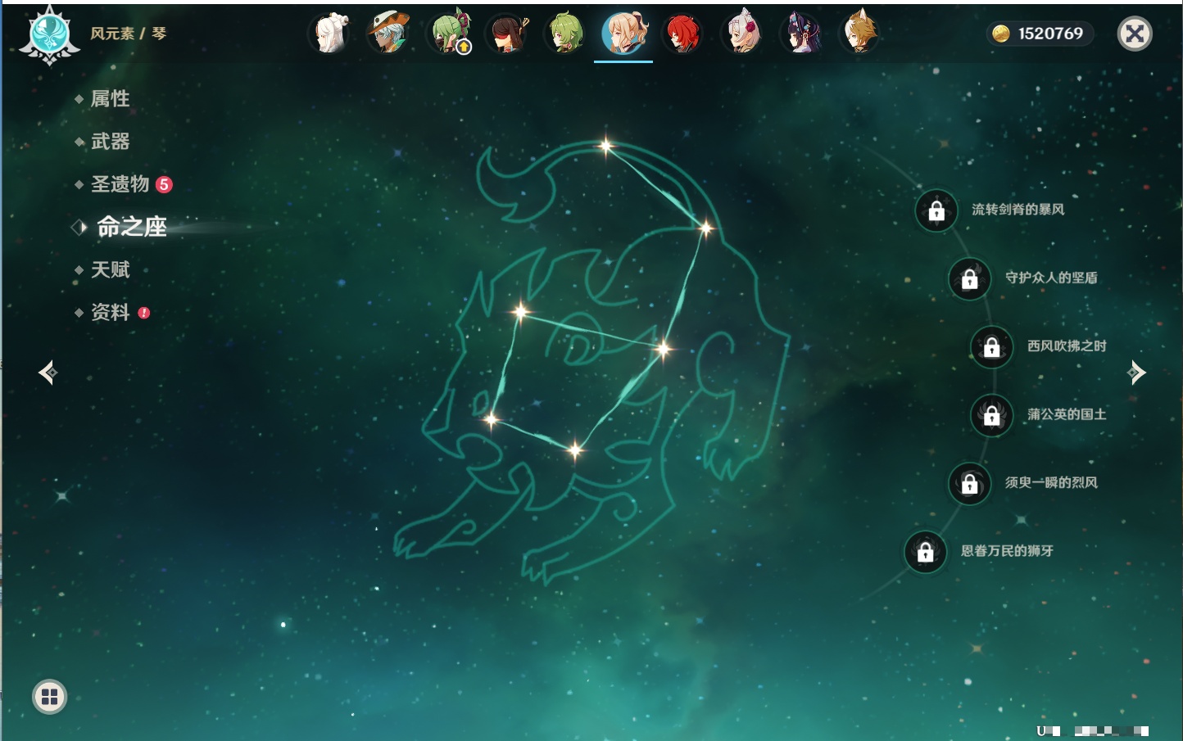Close the character screen
The image size is (1183, 741).
click(x=1135, y=34)
